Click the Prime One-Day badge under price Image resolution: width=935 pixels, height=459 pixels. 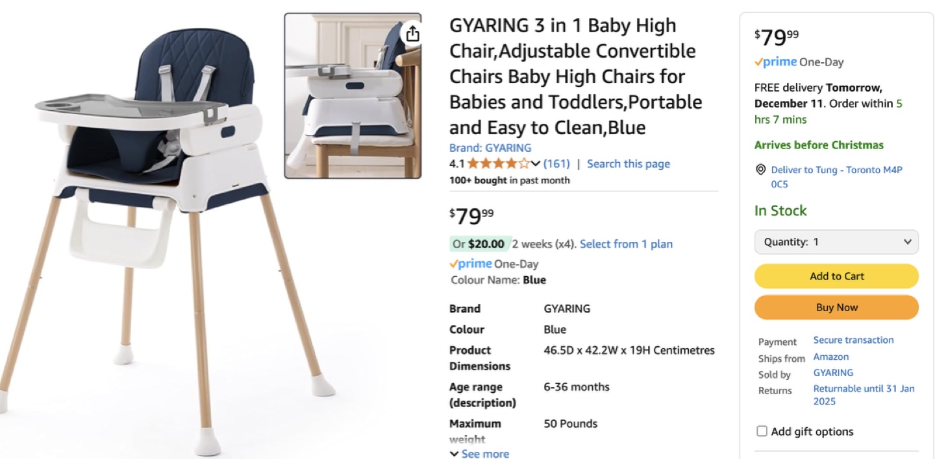(x=493, y=264)
